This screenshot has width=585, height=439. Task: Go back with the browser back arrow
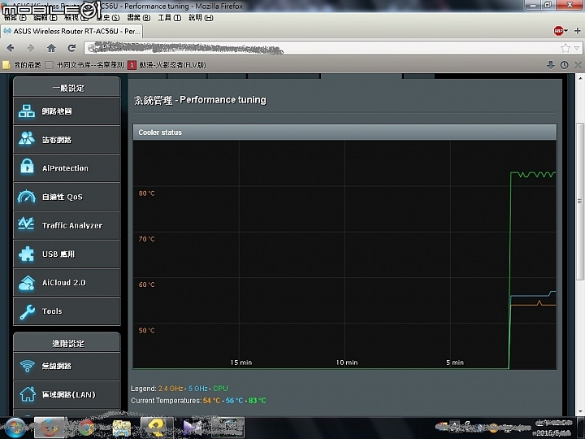pyautogui.click(x=11, y=48)
